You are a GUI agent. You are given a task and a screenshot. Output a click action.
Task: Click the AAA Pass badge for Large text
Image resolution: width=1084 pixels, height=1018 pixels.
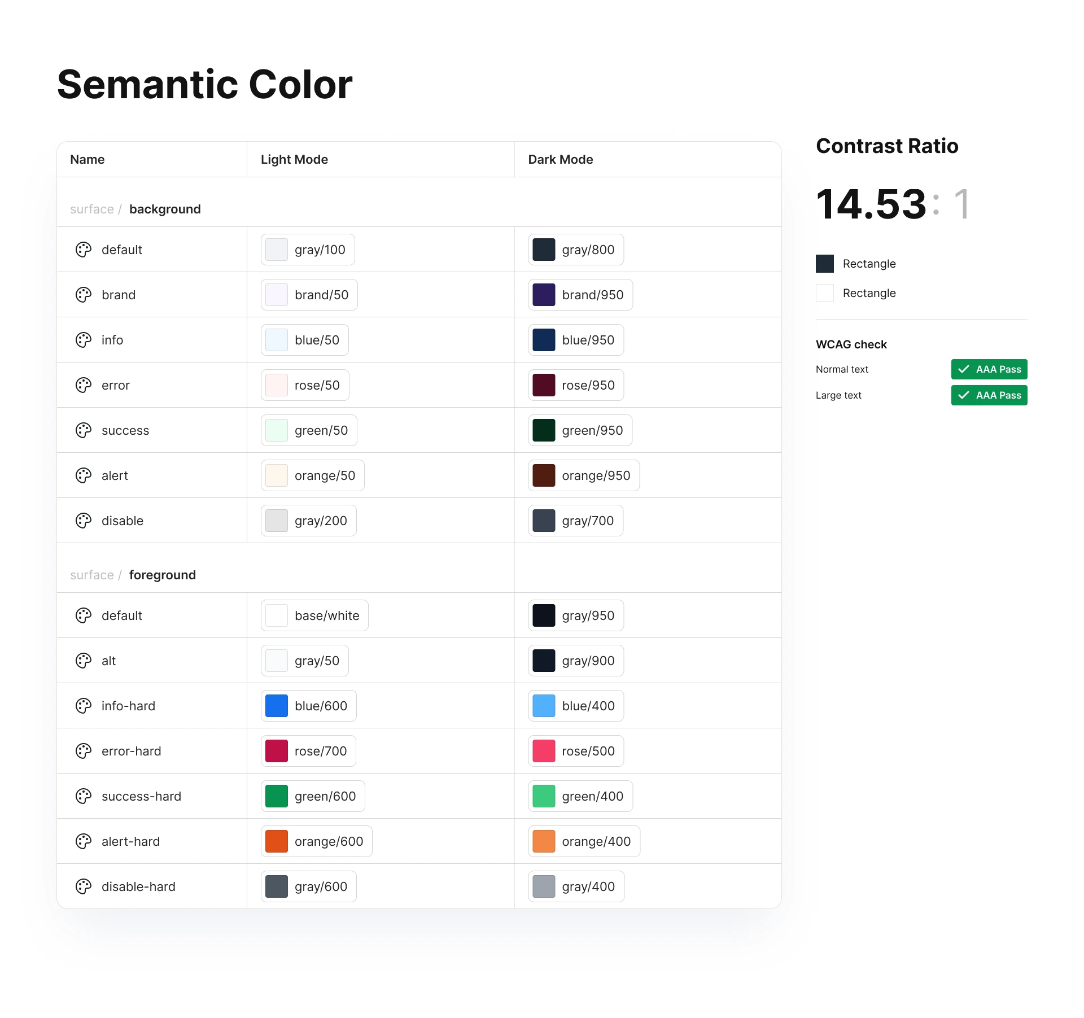coord(989,395)
